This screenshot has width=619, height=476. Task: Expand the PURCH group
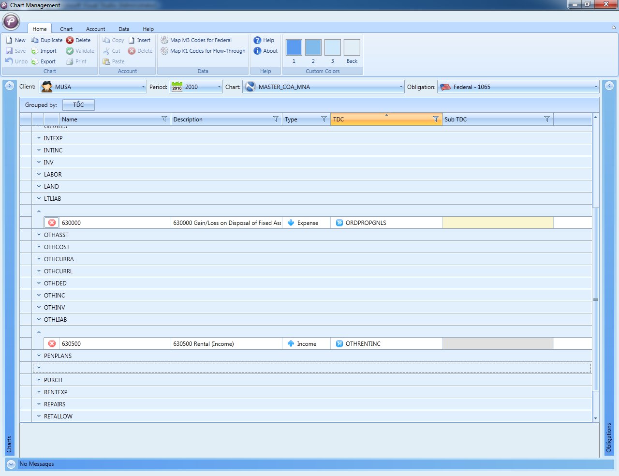coord(39,380)
